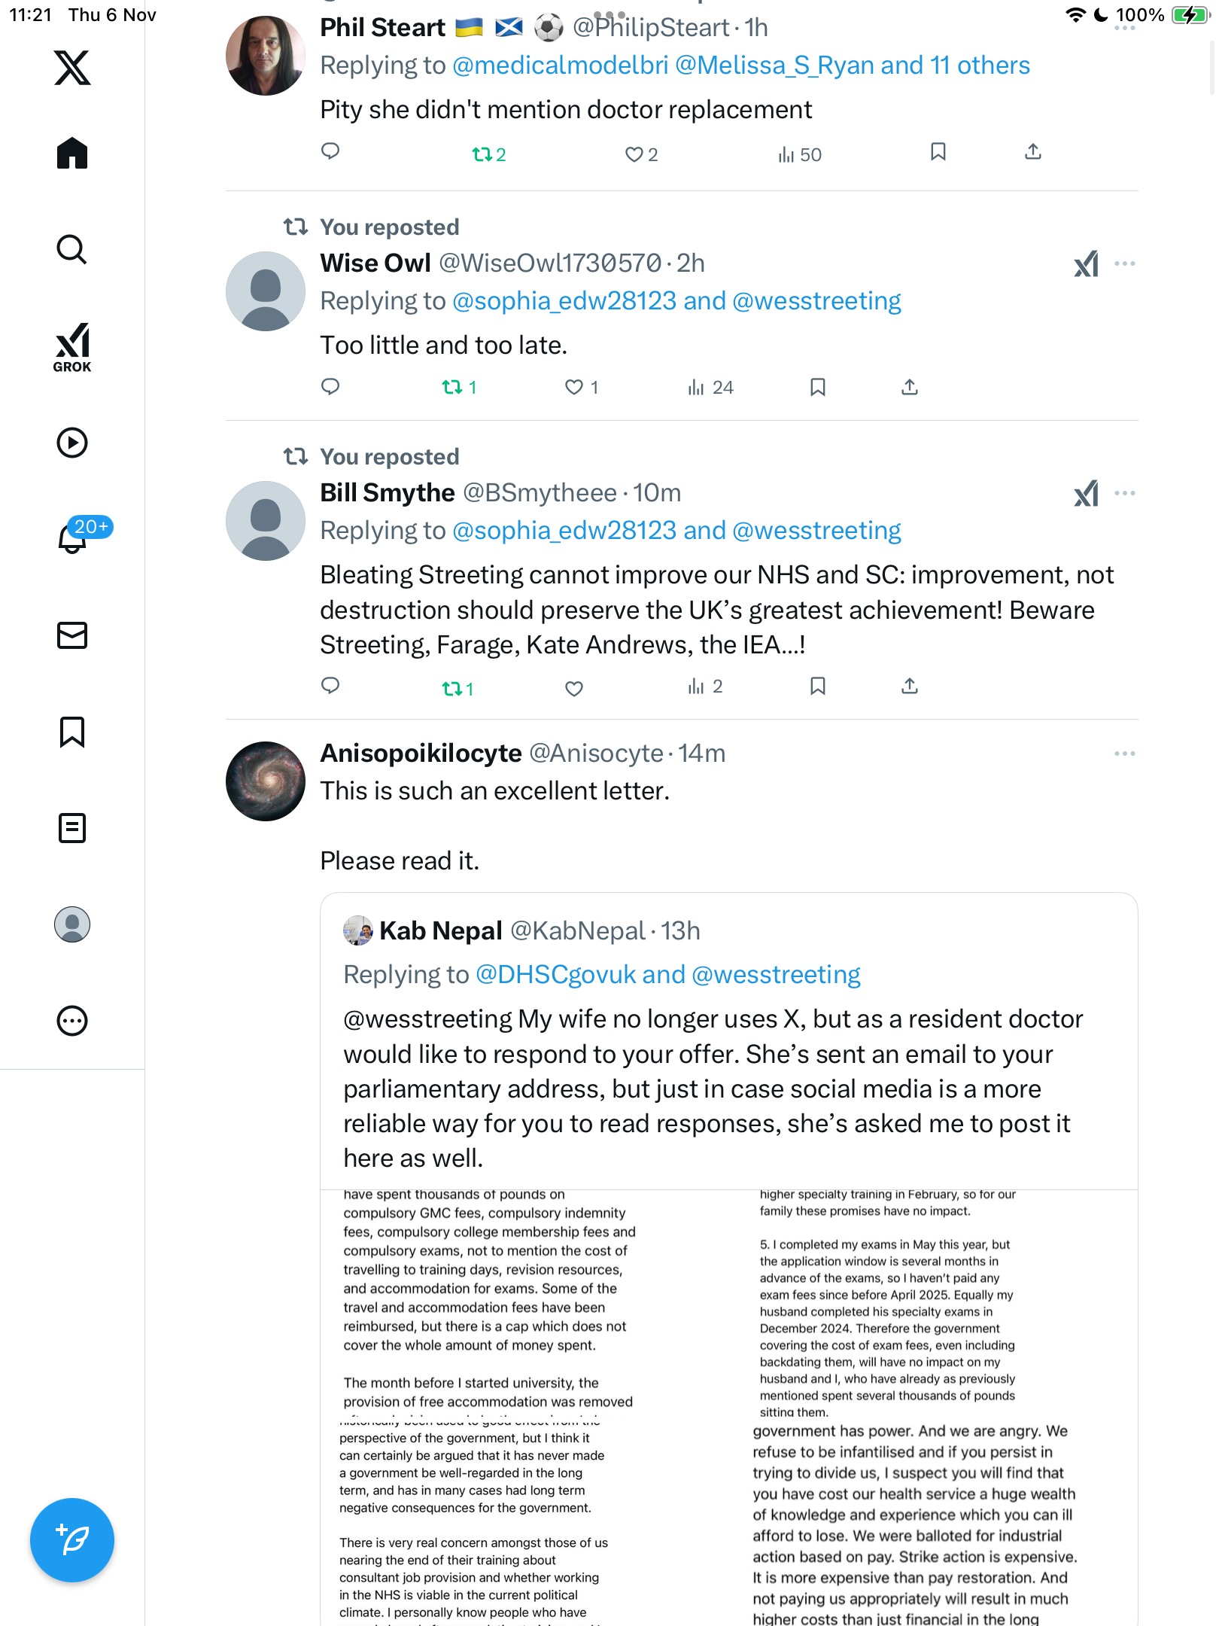Open the @wesstreeting link in Kab Nepal's reply
The height and width of the screenshot is (1626, 1219).
(x=776, y=975)
